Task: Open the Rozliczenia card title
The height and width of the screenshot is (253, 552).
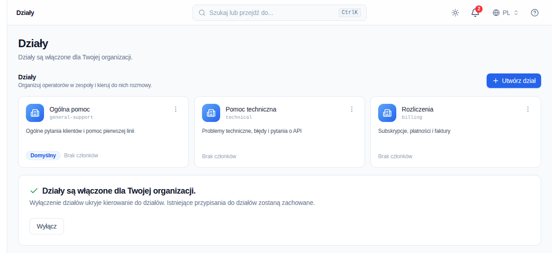Action: pos(418,109)
